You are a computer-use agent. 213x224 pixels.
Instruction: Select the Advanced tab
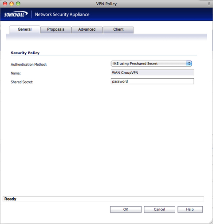[x=87, y=30]
